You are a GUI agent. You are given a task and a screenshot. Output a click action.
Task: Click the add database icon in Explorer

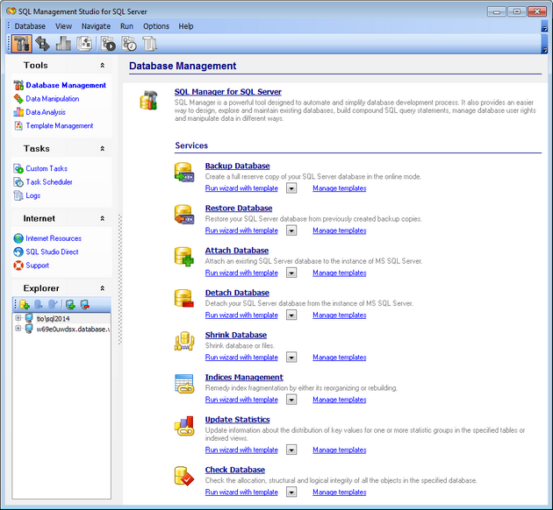(x=24, y=304)
